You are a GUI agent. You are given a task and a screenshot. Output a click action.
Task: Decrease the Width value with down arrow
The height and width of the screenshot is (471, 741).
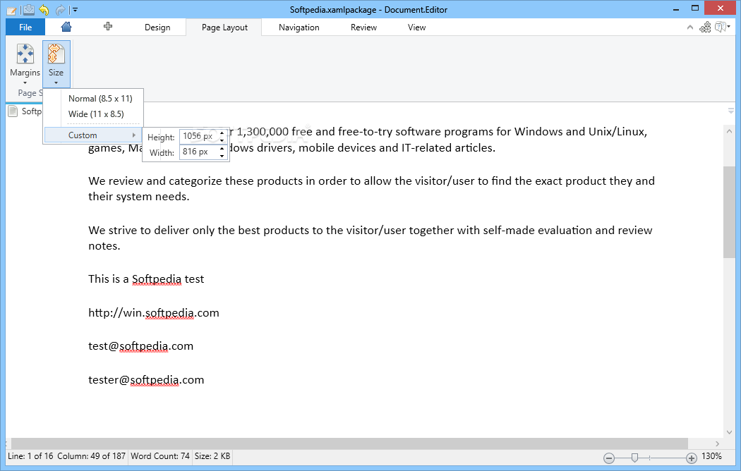tap(222, 156)
